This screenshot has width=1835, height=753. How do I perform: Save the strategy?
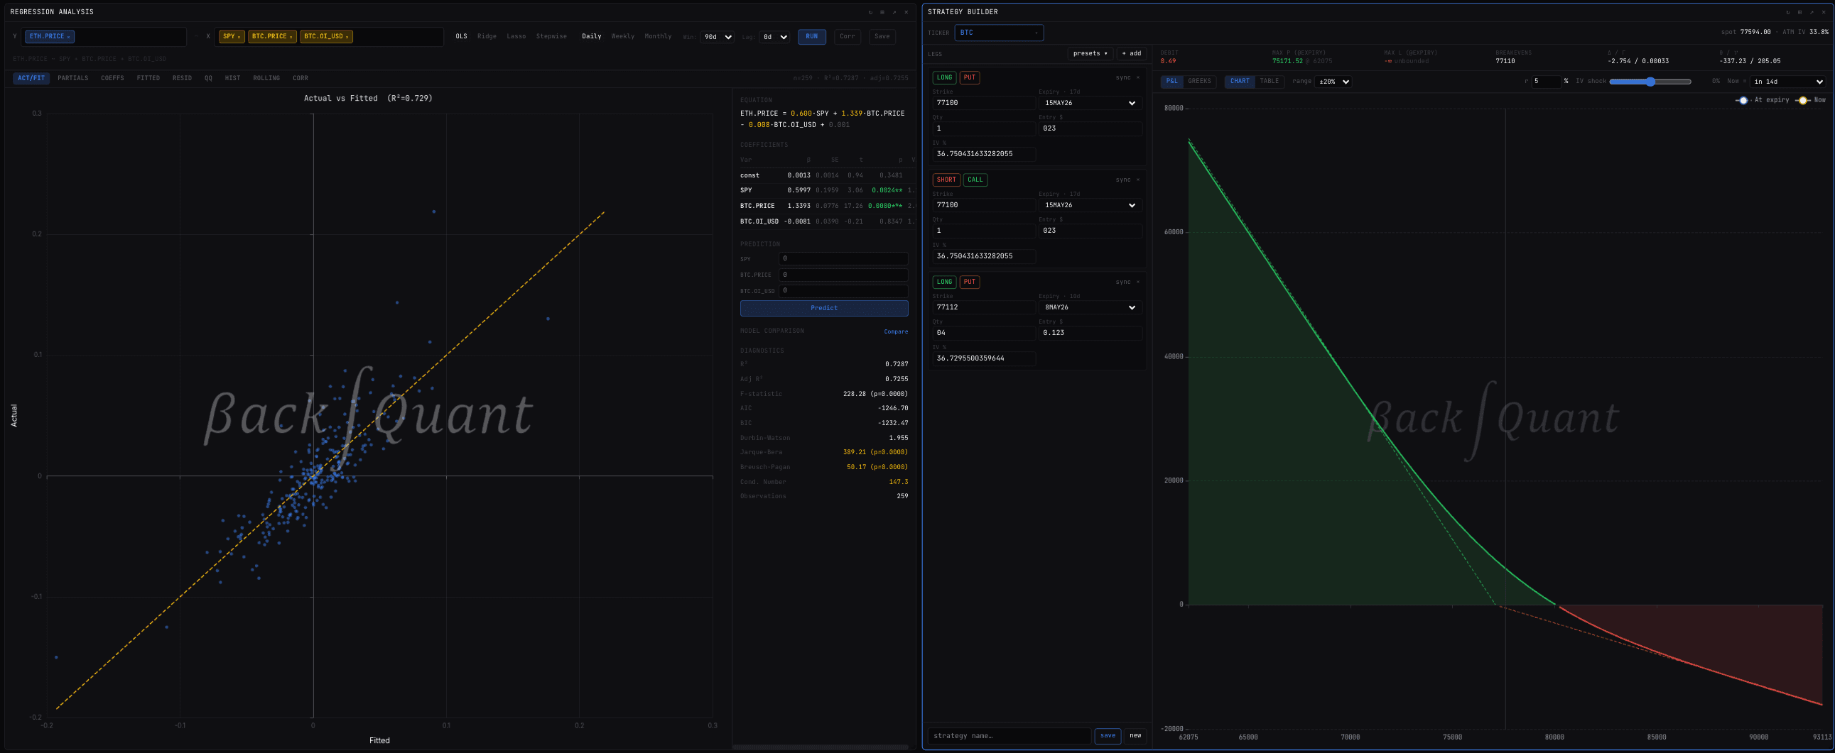1107,736
